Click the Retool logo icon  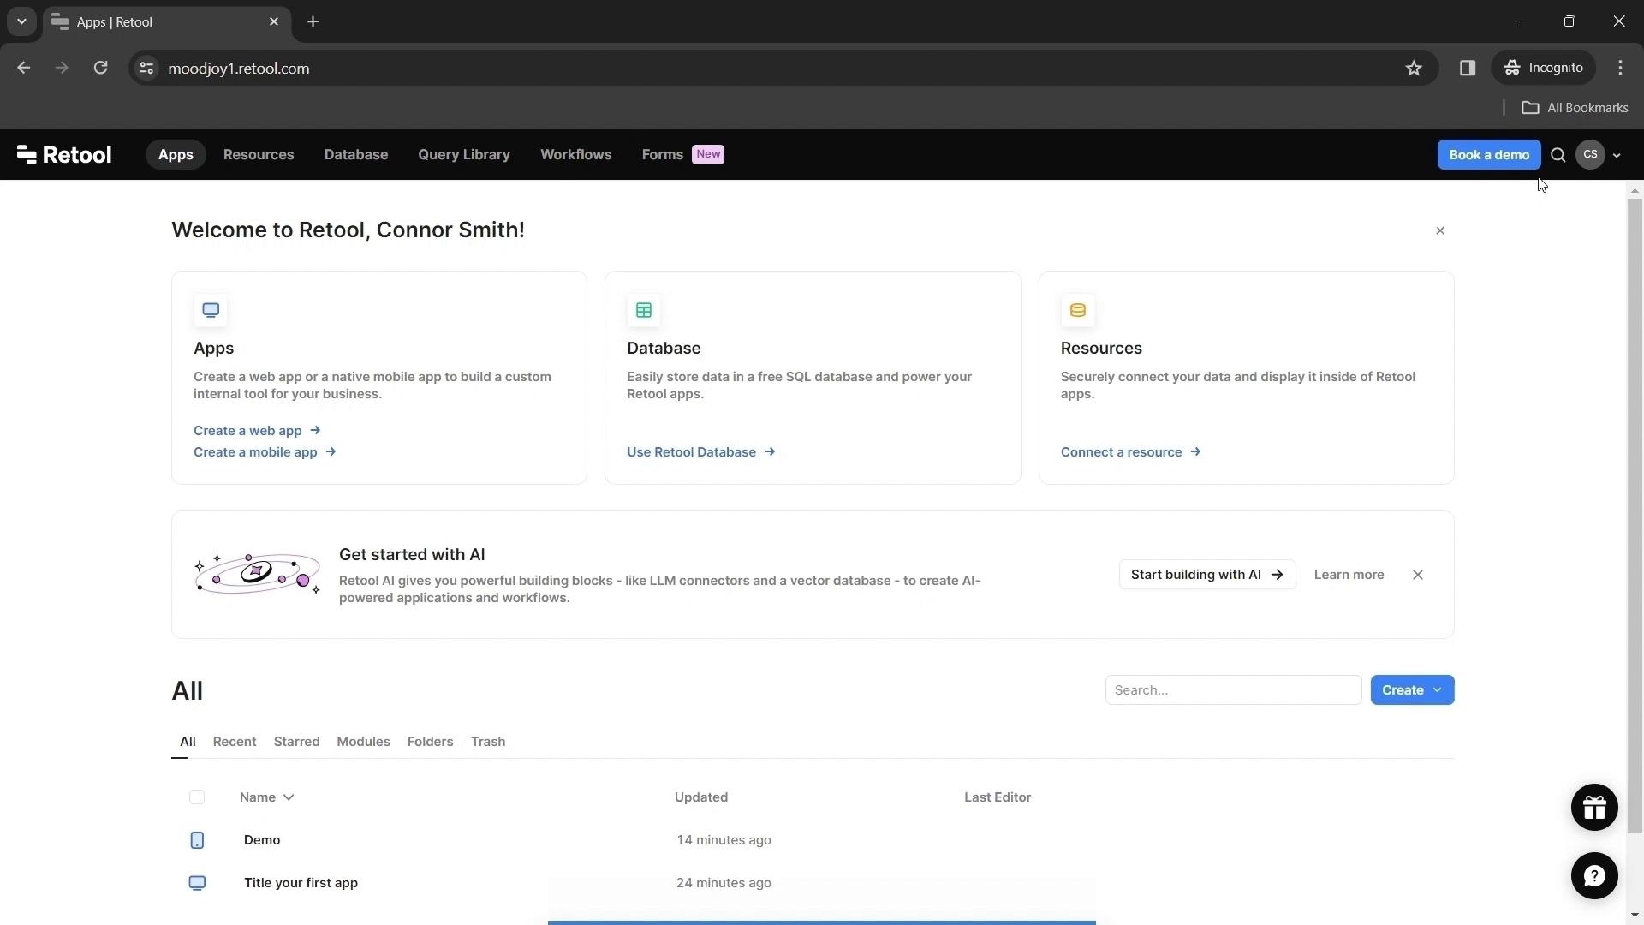pyautogui.click(x=25, y=153)
